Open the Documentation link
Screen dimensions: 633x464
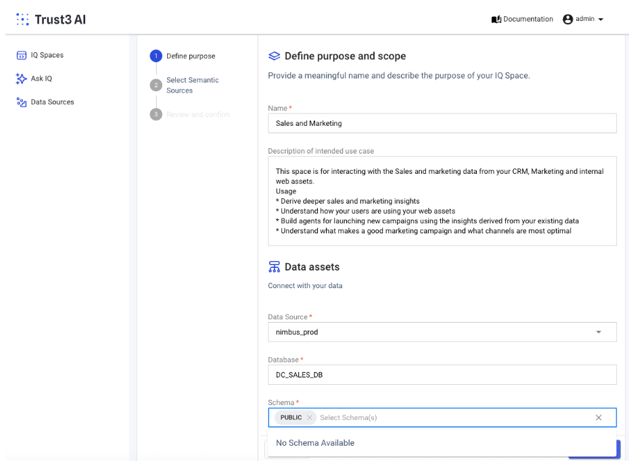click(x=528, y=20)
